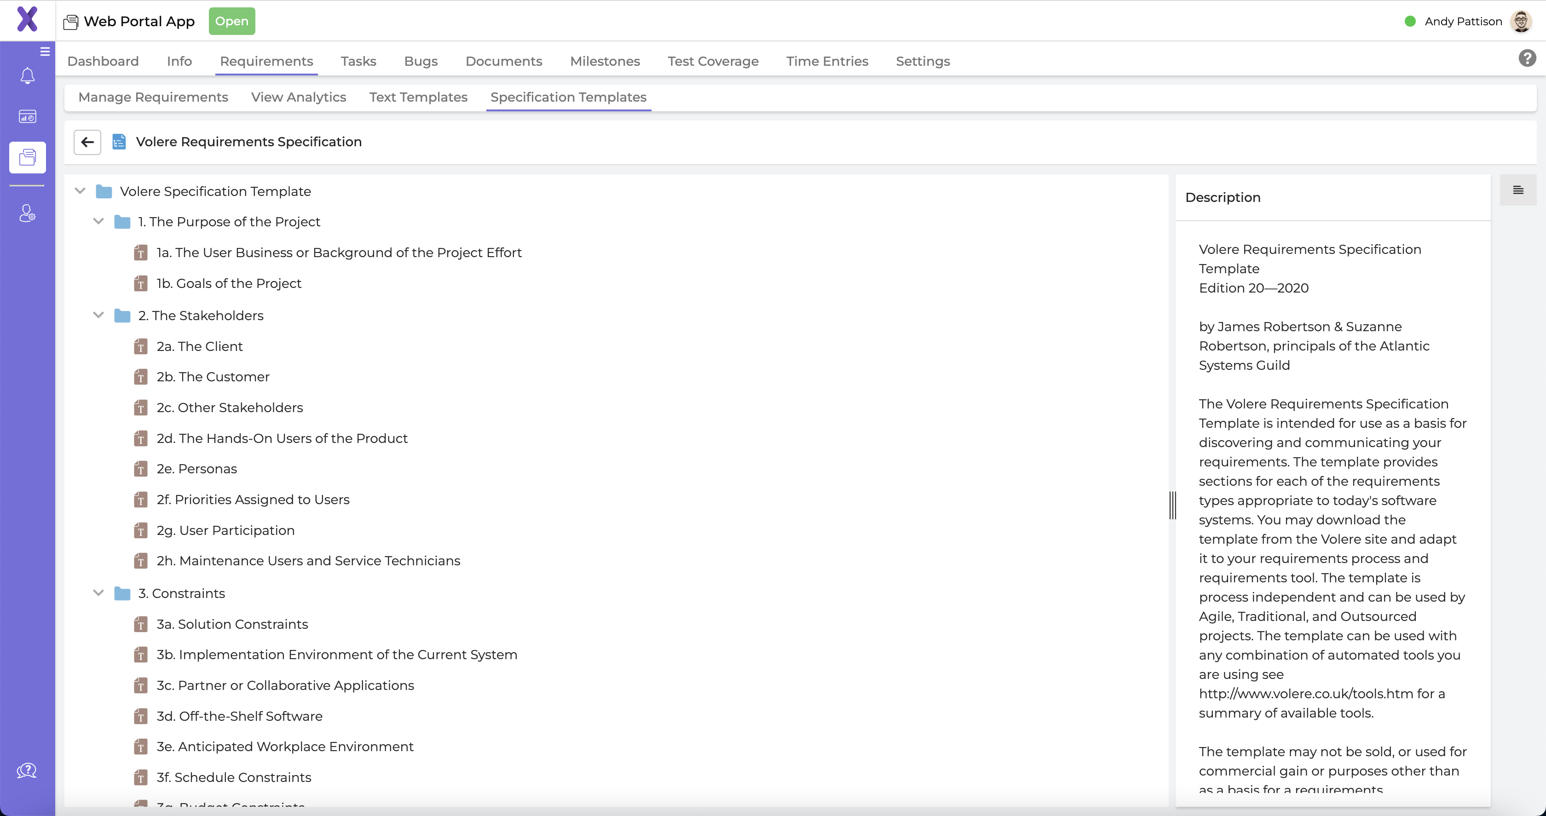Click the back arrow beside Volere Requirements Specification
1546x816 pixels.
pos(87,142)
